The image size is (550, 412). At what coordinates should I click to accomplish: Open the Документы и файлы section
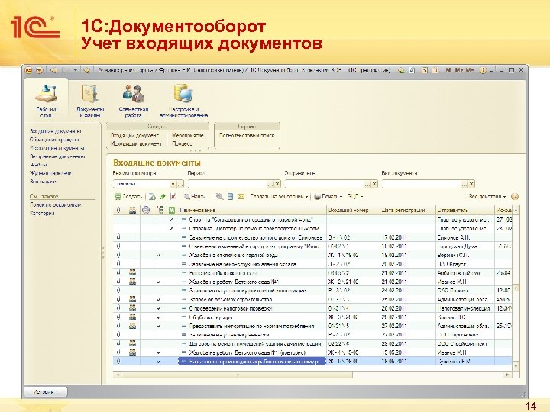click(x=90, y=101)
